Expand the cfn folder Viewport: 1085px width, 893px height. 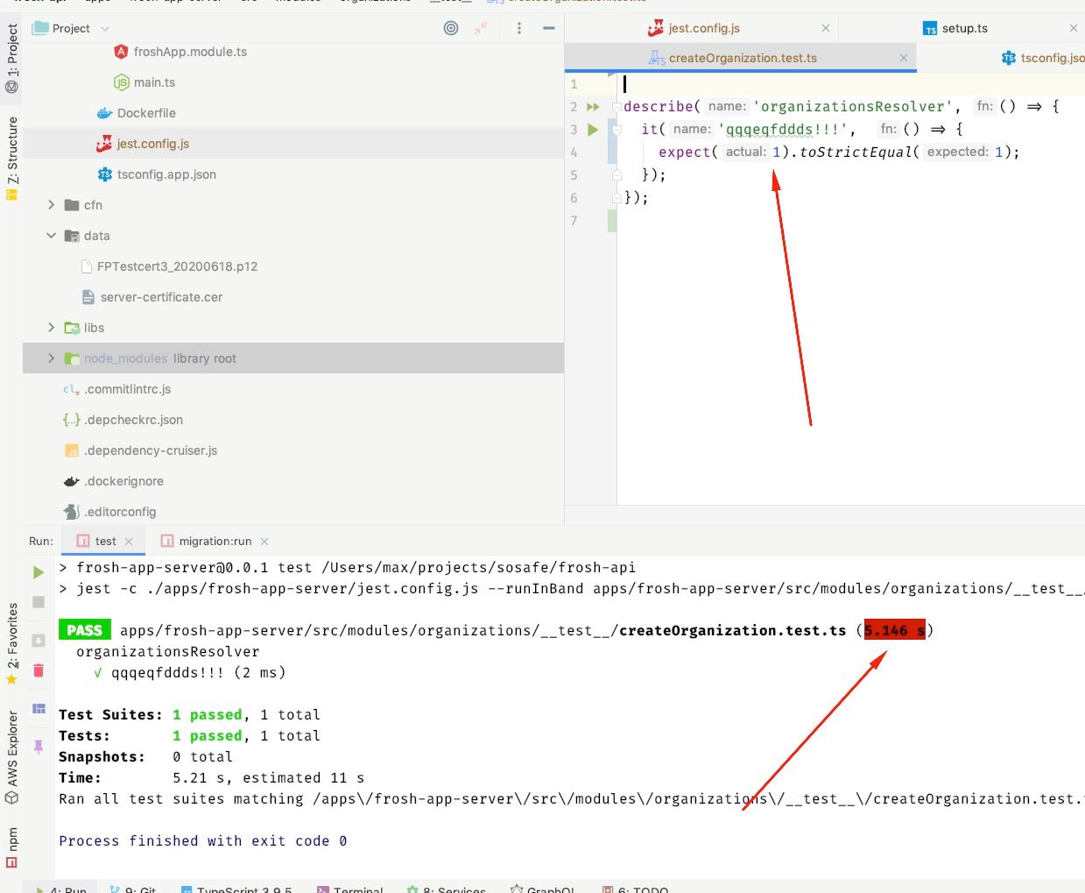pos(51,205)
